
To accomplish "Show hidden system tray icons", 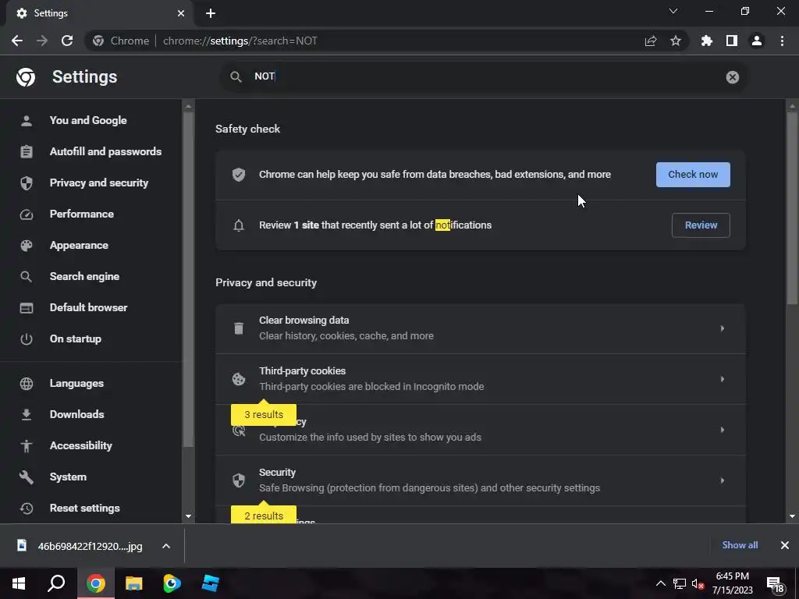I will [x=660, y=583].
